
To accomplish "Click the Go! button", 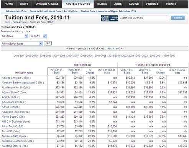I will point(48,43).
